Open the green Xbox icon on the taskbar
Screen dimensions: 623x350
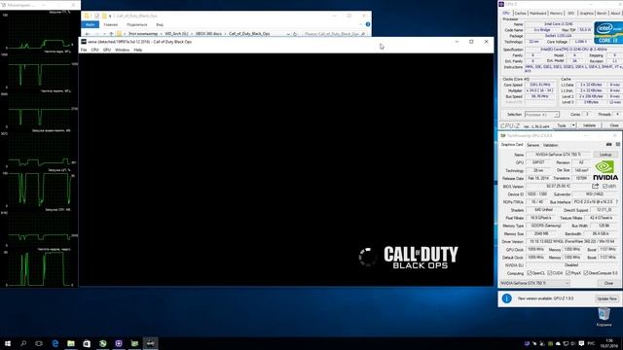103,343
